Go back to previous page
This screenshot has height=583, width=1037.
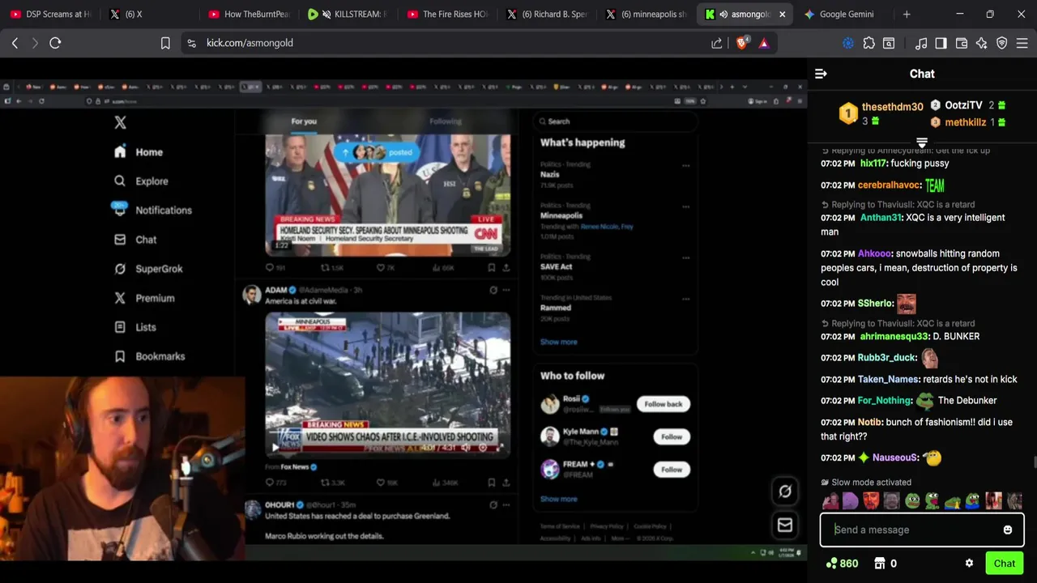(x=15, y=43)
